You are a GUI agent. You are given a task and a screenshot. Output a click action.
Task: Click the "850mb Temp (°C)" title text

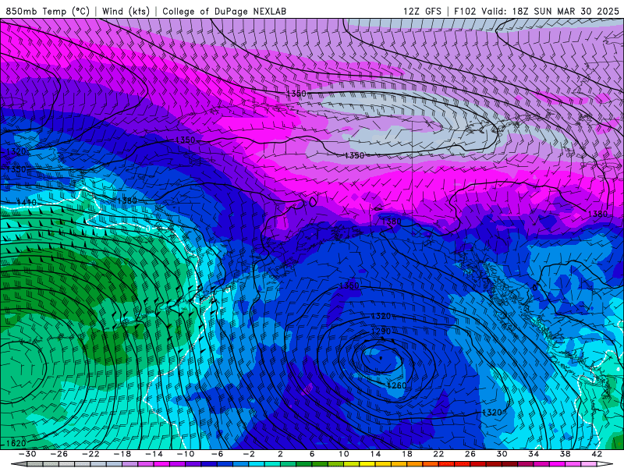pos(48,11)
